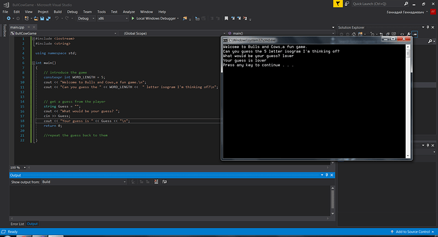This screenshot has width=438, height=237.
Task: Start Local Windows Debugger with green play
Action: pos(133,18)
